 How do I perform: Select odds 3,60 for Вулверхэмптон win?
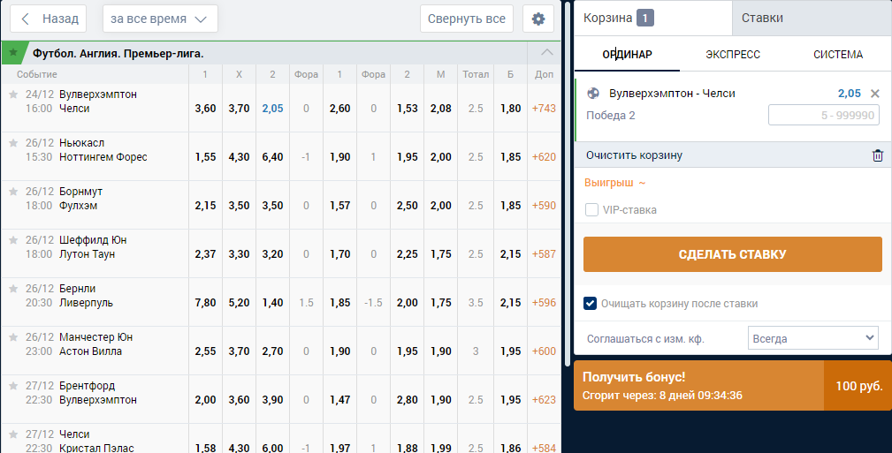tap(205, 109)
